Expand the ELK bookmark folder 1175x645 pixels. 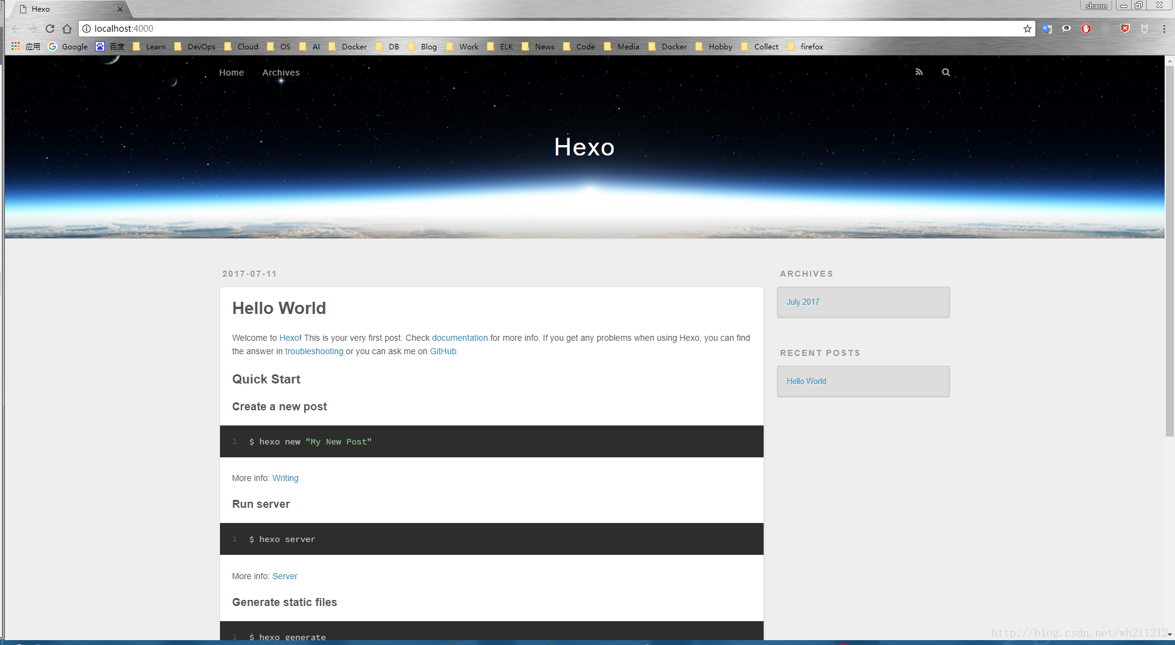click(x=500, y=46)
